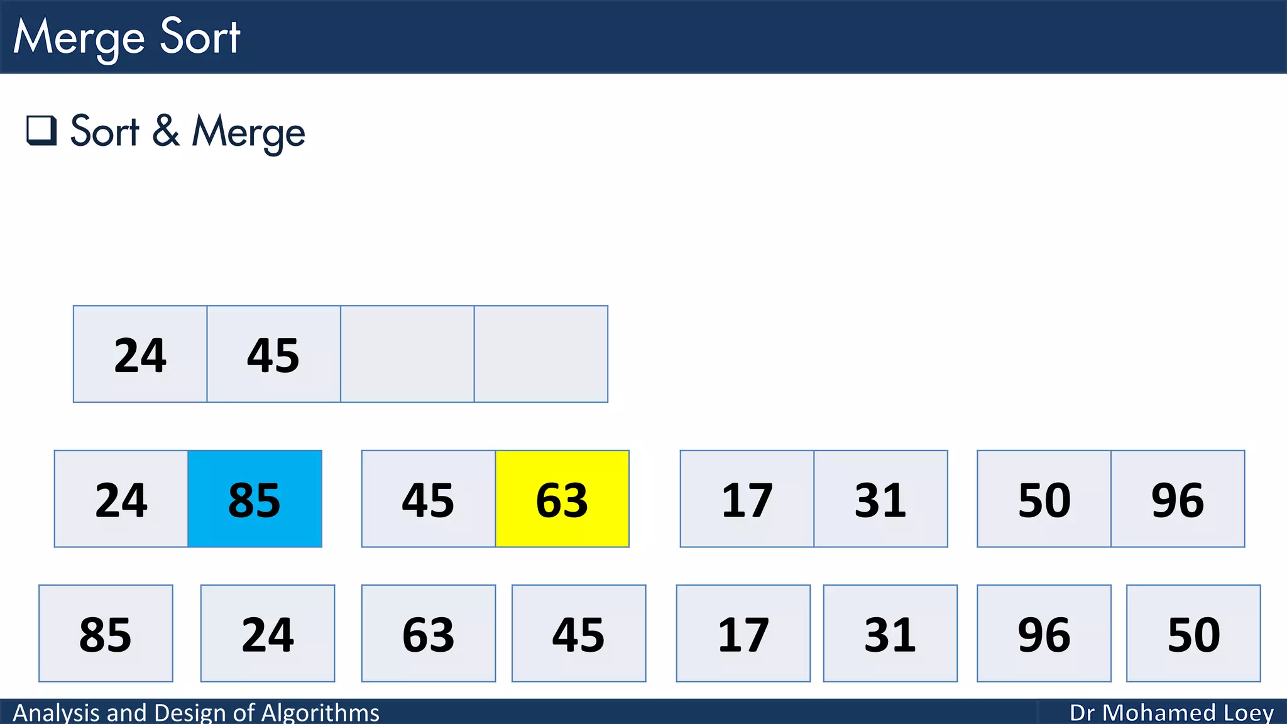
Task: Select the yellow highlighted 63 cell
Action: coord(562,499)
